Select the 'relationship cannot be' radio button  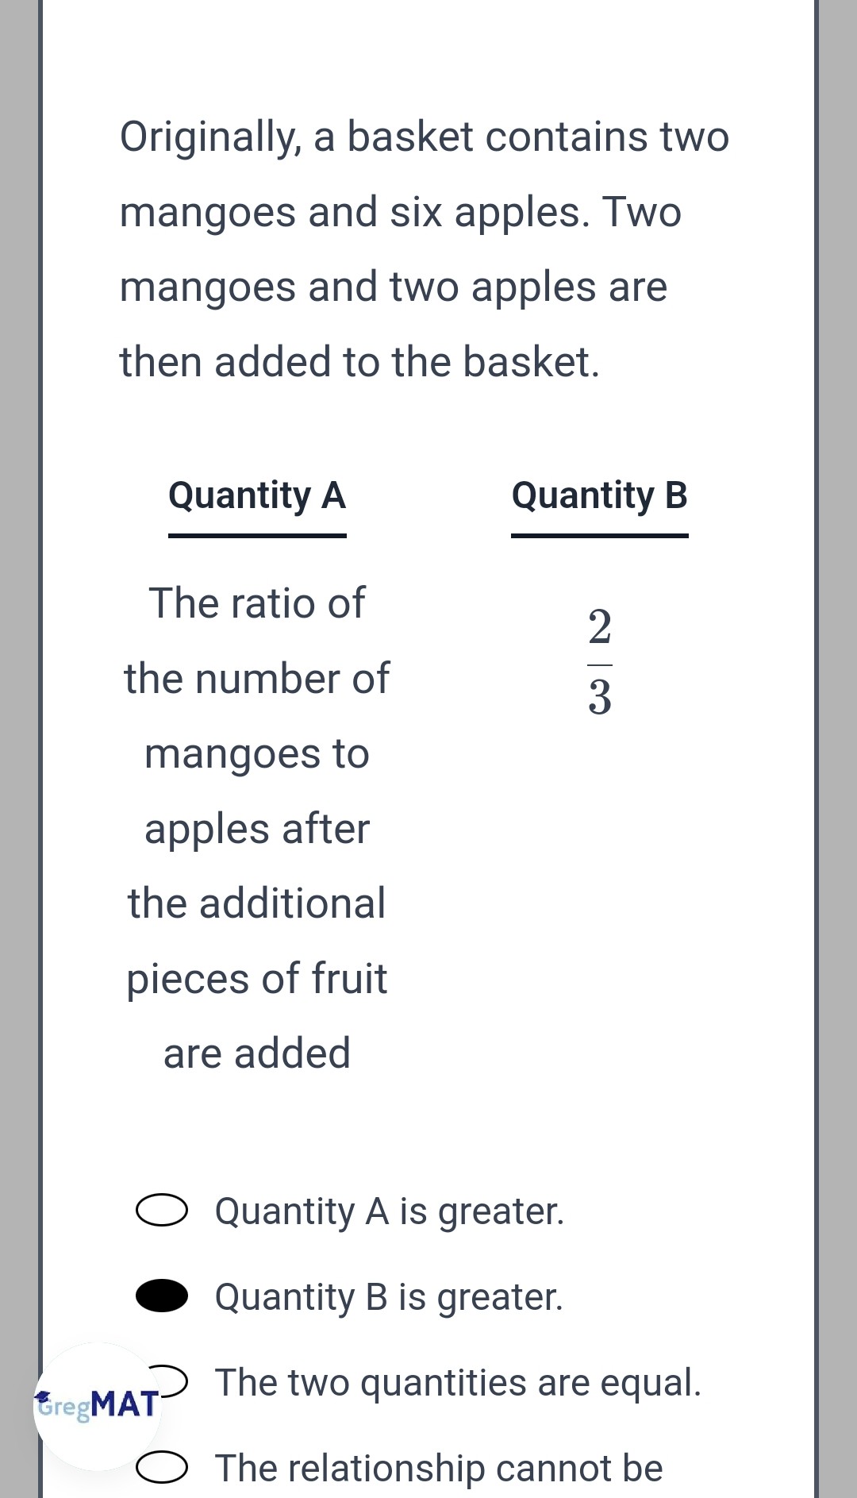(162, 1468)
